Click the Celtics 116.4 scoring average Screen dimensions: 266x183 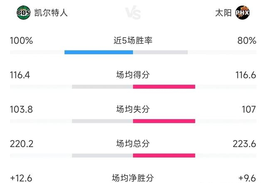click(22, 75)
